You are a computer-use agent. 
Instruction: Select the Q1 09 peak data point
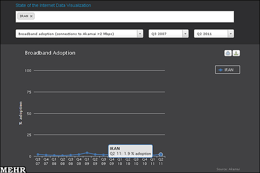[87, 153]
